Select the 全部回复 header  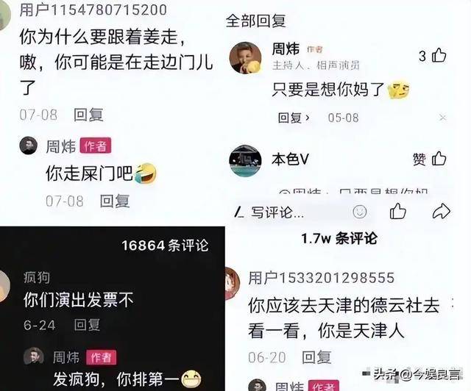point(255,21)
